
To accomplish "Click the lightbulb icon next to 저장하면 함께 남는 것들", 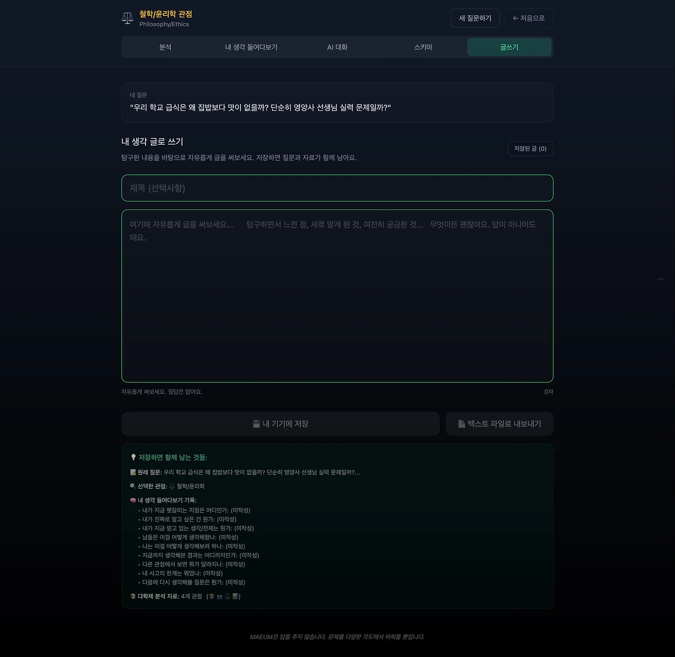I will tap(133, 458).
